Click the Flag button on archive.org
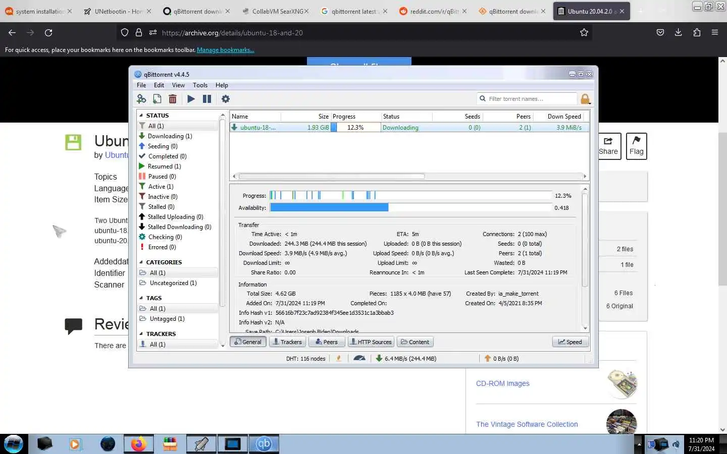 point(636,146)
